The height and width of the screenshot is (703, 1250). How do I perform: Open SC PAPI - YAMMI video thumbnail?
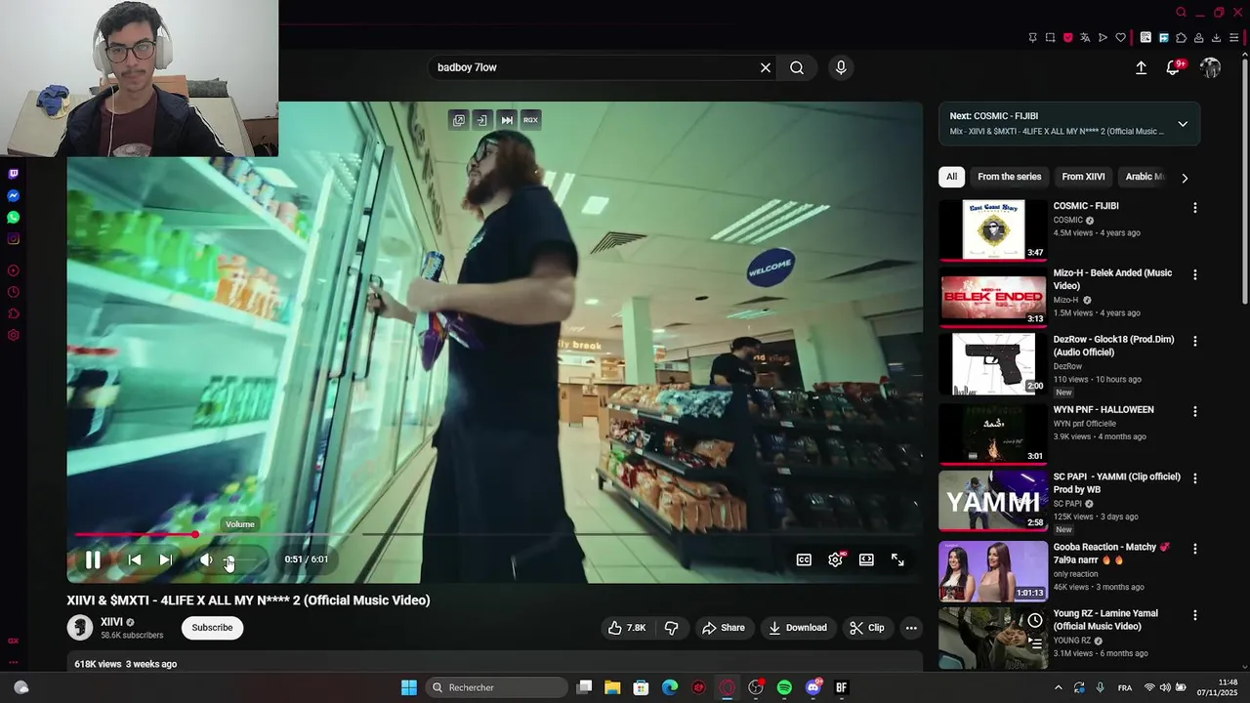993,500
